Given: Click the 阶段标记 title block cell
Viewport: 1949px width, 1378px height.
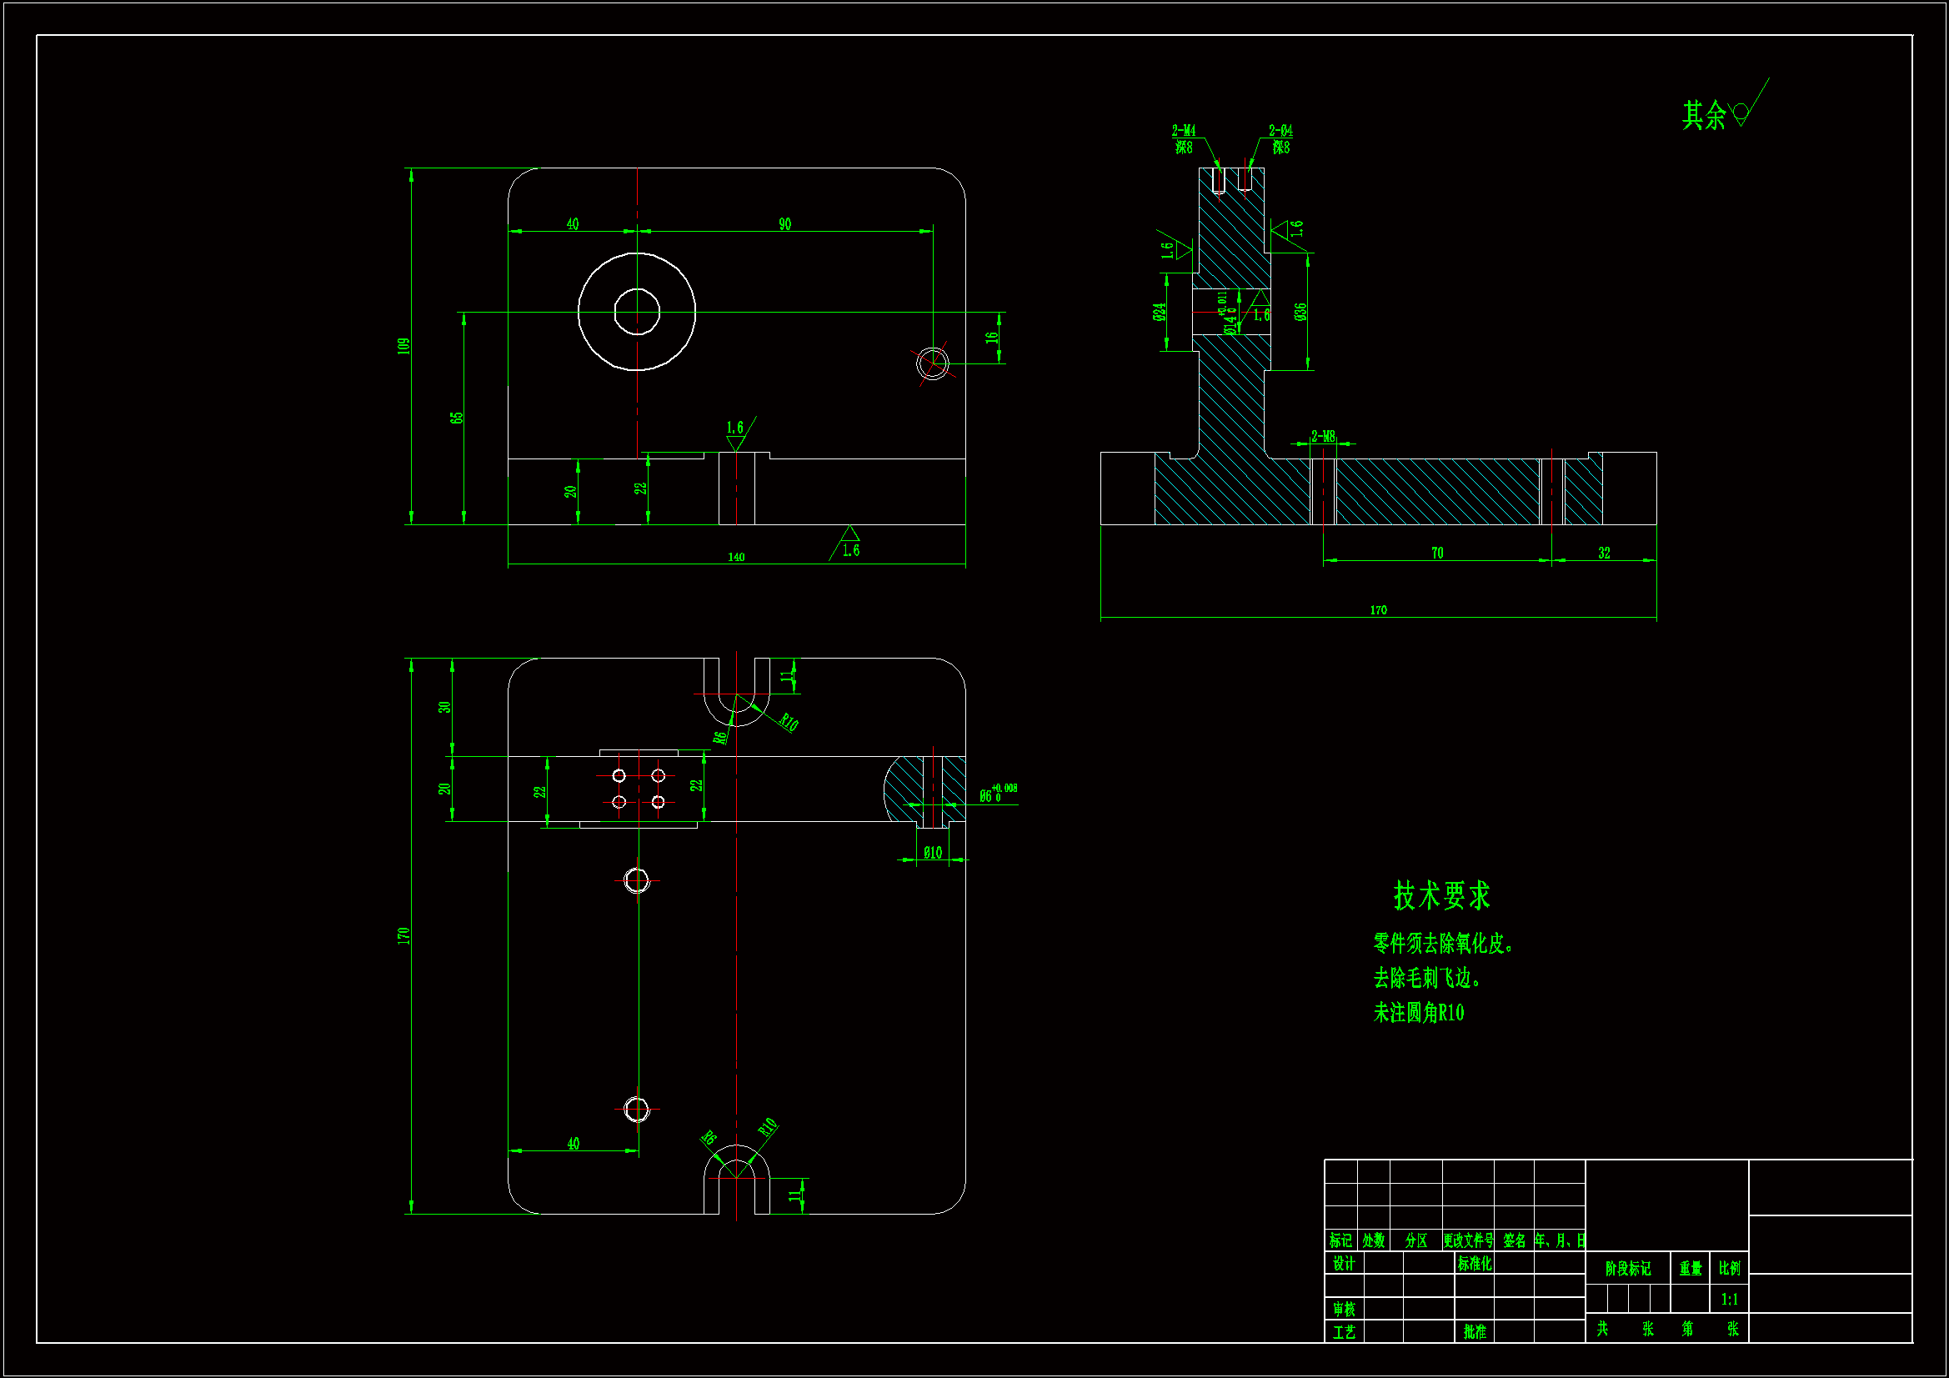Looking at the screenshot, I should (1627, 1269).
